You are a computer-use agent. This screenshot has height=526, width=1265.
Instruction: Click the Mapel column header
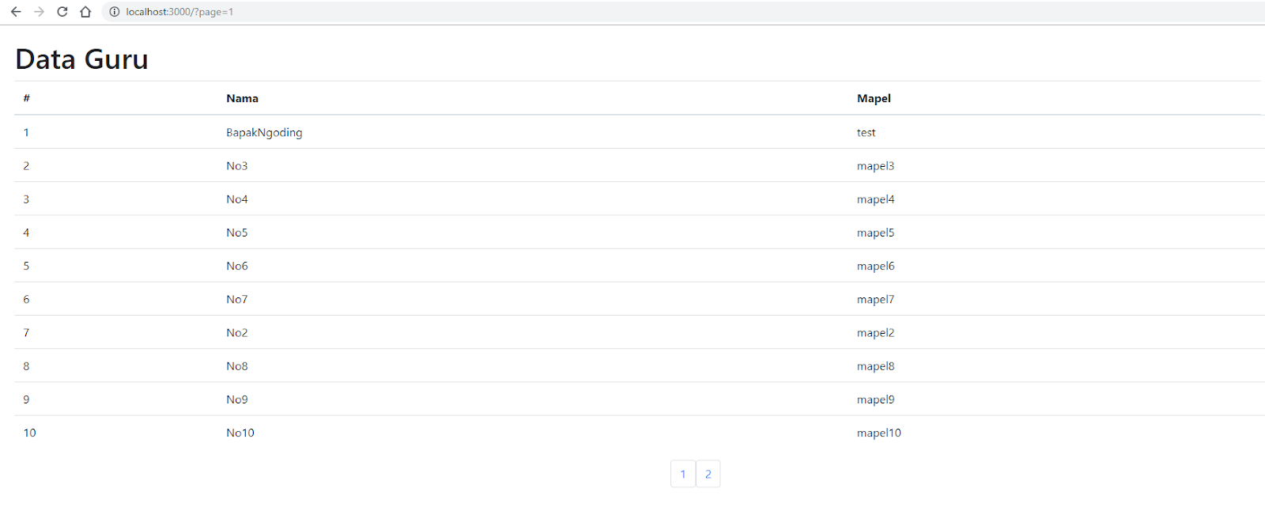874,98
